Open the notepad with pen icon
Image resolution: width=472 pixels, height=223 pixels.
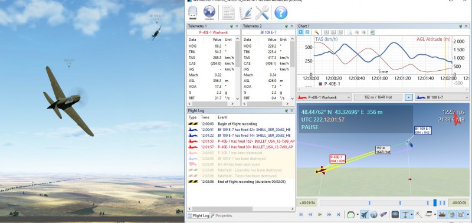(x=245, y=12)
